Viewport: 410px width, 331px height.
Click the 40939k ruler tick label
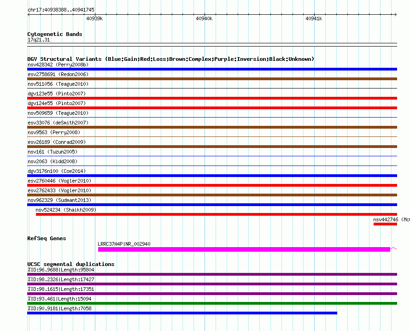click(x=94, y=18)
